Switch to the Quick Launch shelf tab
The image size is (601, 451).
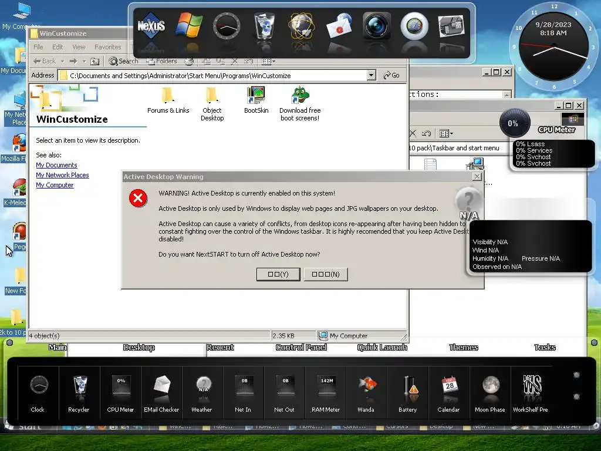[382, 348]
